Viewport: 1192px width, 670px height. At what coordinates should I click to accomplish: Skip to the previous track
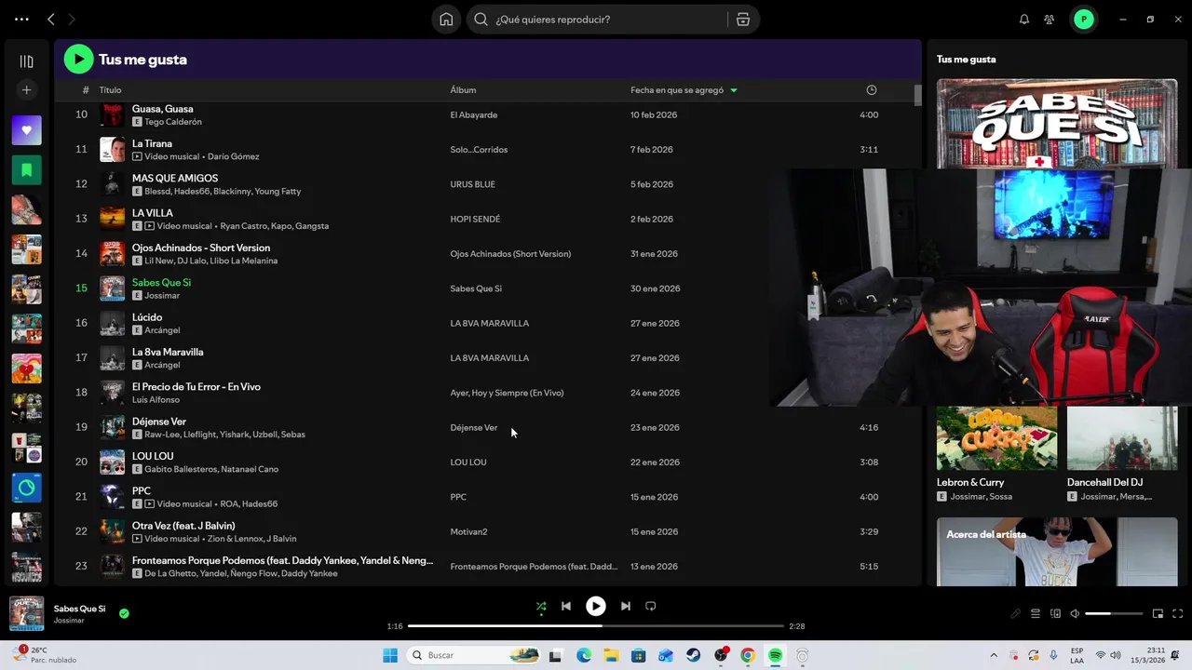[x=565, y=606]
